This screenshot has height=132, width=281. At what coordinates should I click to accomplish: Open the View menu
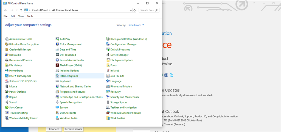[x=21, y=16]
